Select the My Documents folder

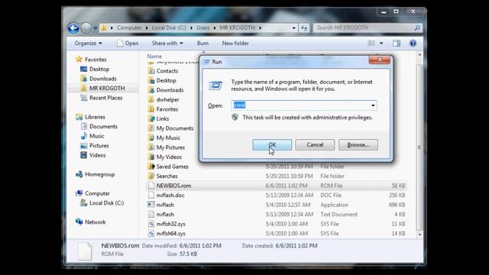(175, 128)
